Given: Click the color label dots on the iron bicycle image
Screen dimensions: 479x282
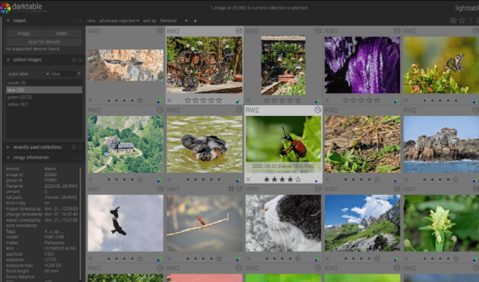Looking at the screenshot, I should click(x=238, y=101).
